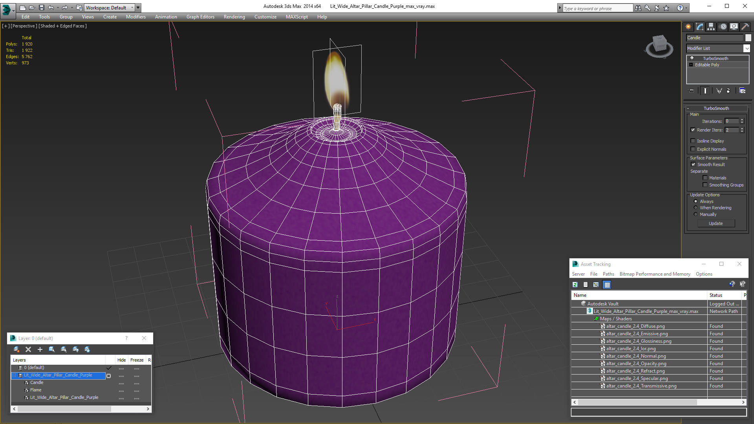Viewport: 754px width, 424px height.
Task: Open the Redo history dropdown arrow
Action: (71, 7)
